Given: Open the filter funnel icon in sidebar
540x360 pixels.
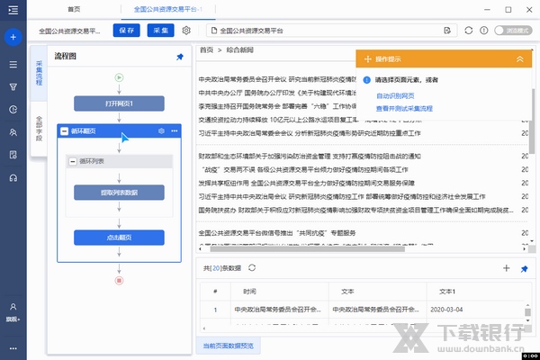Looking at the screenshot, I should [x=13, y=86].
